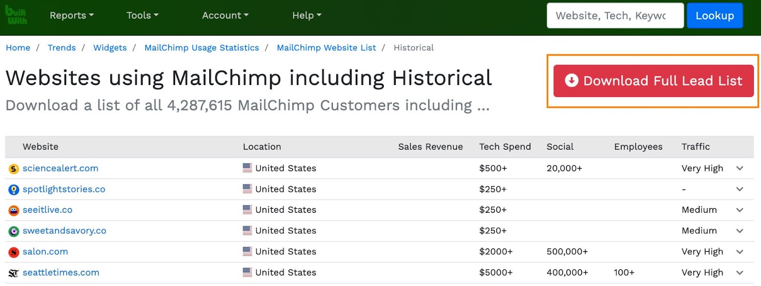Click the Websites using MailChimp heading
Screen dimensions: 761x286
click(249, 78)
